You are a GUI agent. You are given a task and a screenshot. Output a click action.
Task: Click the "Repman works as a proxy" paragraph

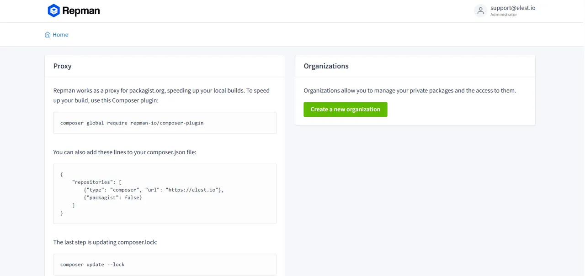[x=161, y=95]
